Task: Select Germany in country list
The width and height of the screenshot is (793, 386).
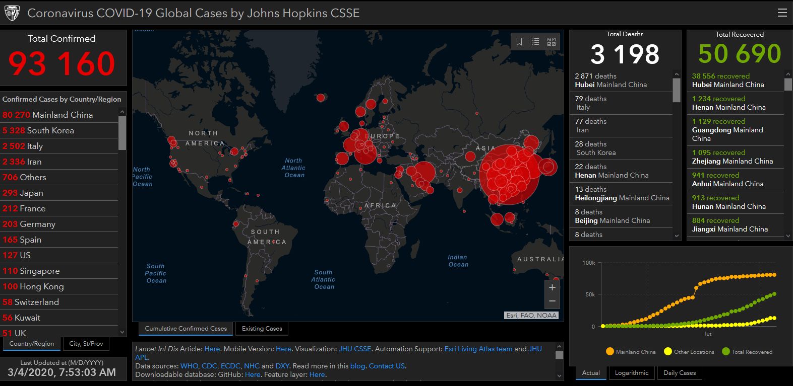Action: 59,224
